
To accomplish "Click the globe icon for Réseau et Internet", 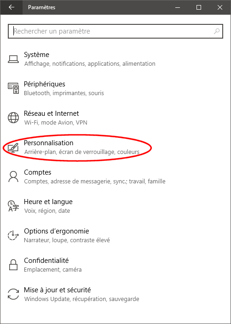I will 13,118.
